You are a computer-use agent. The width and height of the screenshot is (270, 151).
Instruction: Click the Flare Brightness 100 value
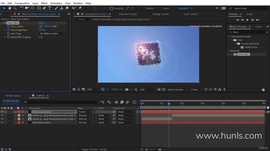click(x=40, y=30)
